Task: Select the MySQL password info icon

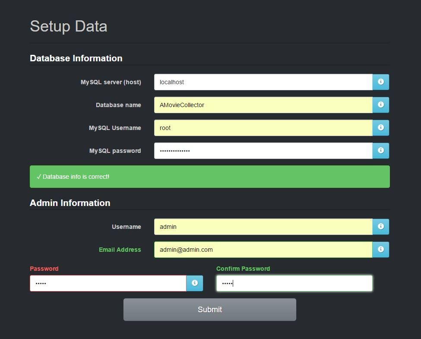Action: click(x=380, y=150)
